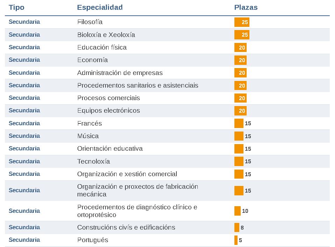335x247 pixels.
Task: Click Organización e xestión comercial
Action: pos(127,174)
